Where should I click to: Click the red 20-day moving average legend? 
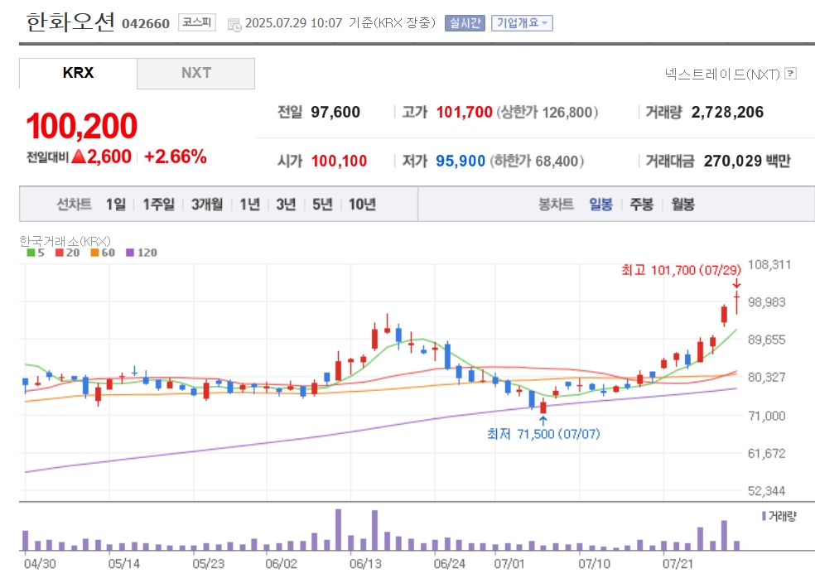67,253
